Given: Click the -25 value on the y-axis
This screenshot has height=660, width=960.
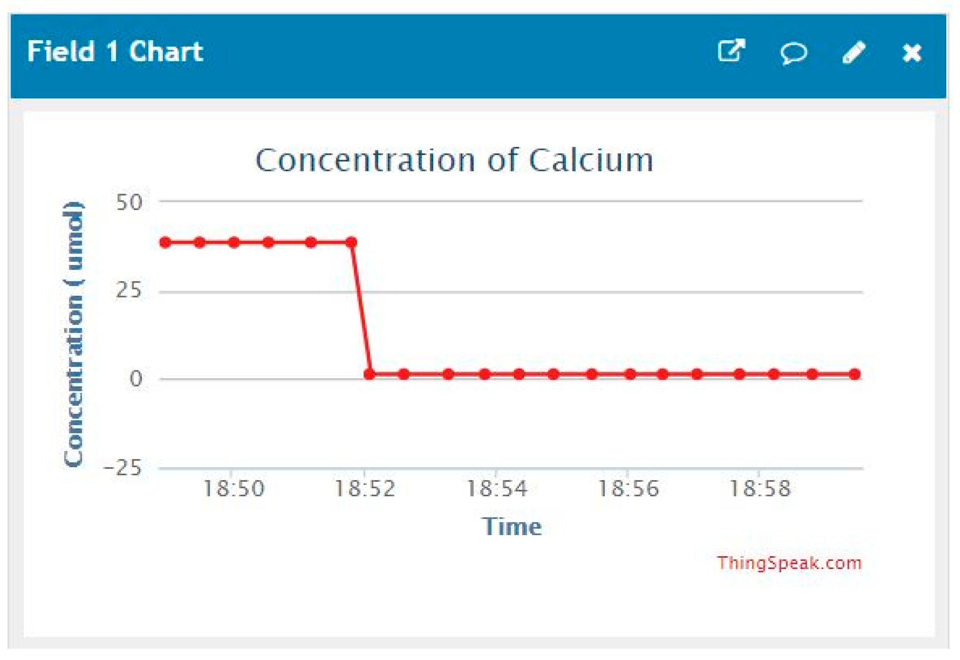Looking at the screenshot, I should 123,468.
